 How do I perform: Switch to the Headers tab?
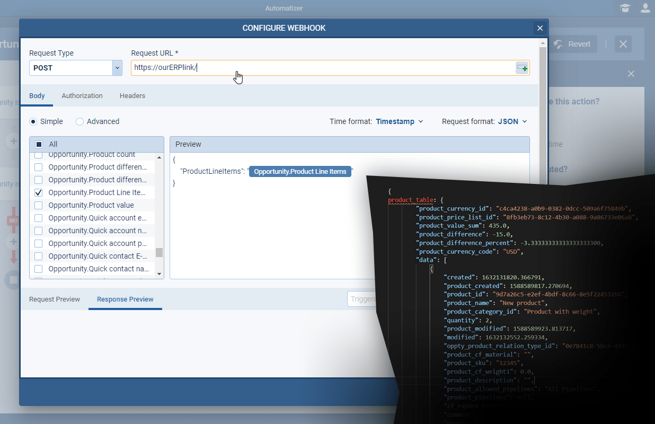132,96
